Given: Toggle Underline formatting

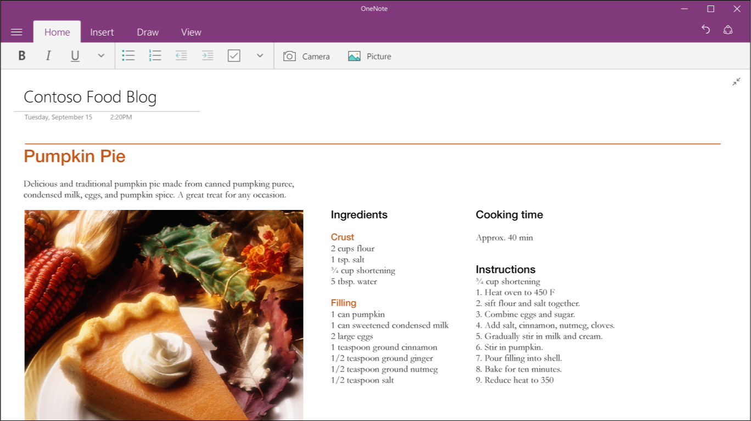Looking at the screenshot, I should point(75,56).
